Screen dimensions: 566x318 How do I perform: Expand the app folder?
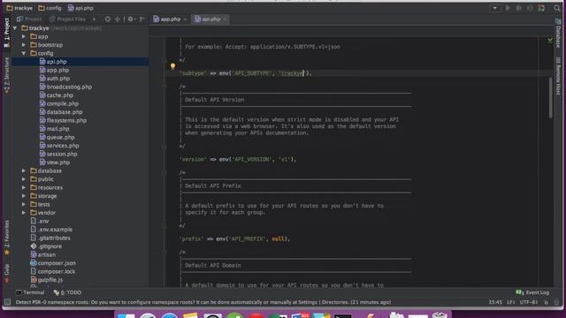click(x=24, y=36)
